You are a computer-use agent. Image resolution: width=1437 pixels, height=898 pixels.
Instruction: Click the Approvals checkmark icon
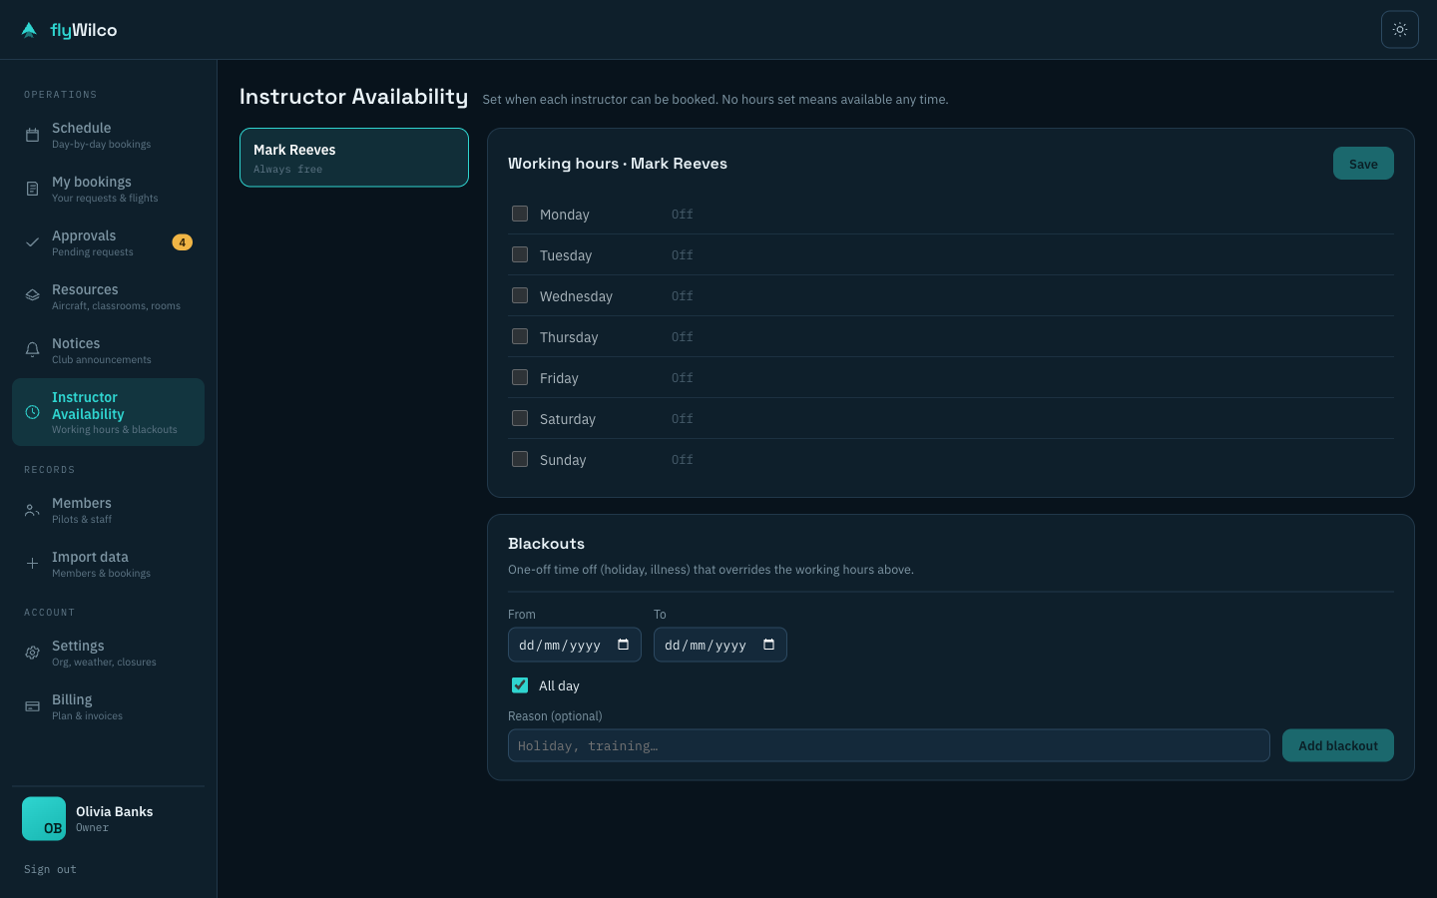click(32, 242)
